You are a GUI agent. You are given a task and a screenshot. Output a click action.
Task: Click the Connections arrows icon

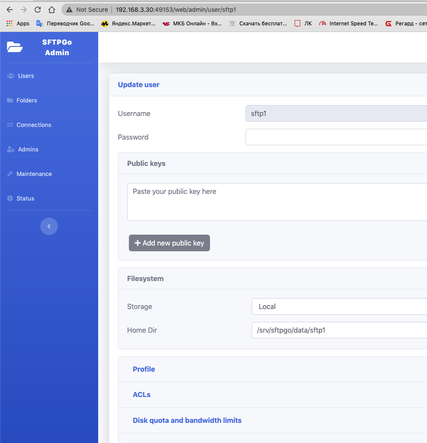(10, 125)
